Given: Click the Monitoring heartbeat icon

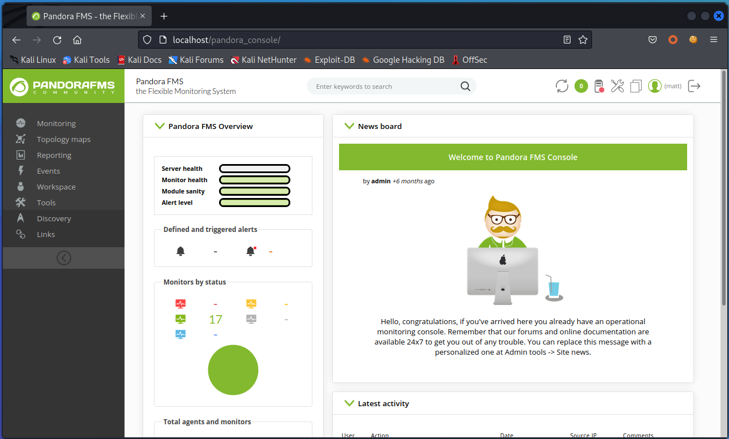Looking at the screenshot, I should pyautogui.click(x=21, y=123).
